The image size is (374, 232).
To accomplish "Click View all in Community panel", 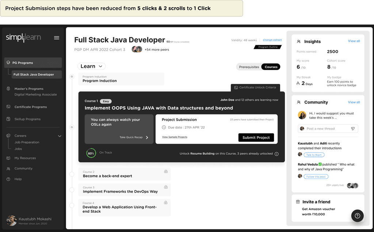I will [354, 102].
